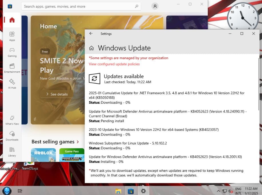Click the muted volume icon in tray
Image resolution: width=262 pixels, height=195 pixels.
click(x=231, y=191)
